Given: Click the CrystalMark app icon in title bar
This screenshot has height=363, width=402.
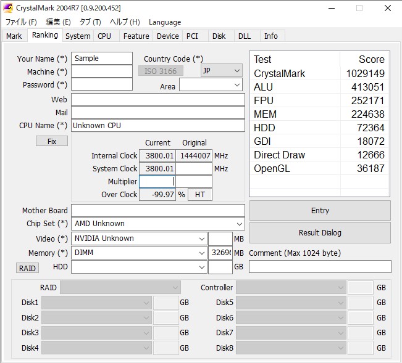Looking at the screenshot, I should 8,8.
